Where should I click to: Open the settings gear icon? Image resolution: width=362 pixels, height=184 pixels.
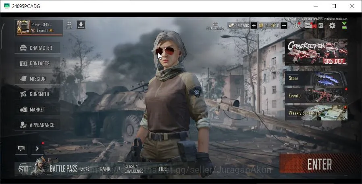tap(332, 25)
